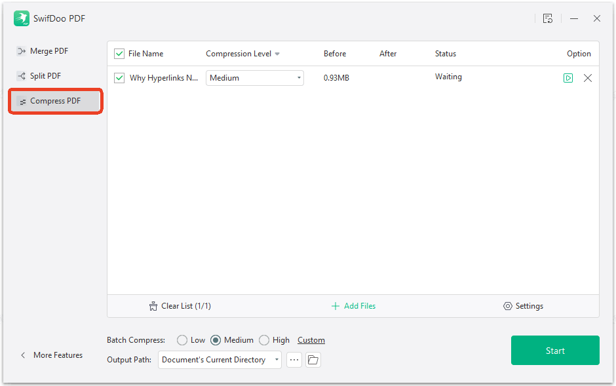Close the SwifDoo PDF window

(x=597, y=18)
